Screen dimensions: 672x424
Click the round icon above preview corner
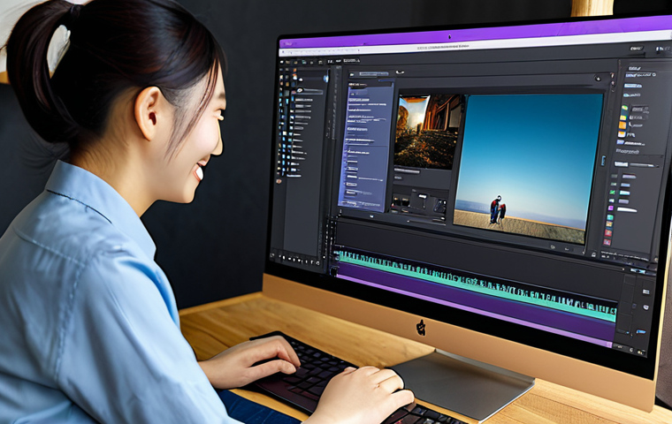(598, 78)
